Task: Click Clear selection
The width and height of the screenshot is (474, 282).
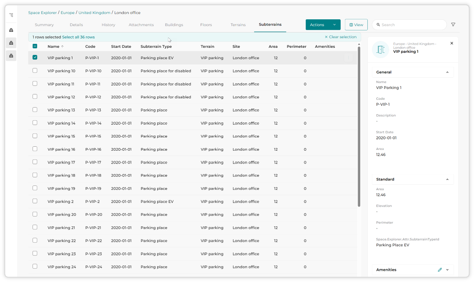Action: [341, 37]
